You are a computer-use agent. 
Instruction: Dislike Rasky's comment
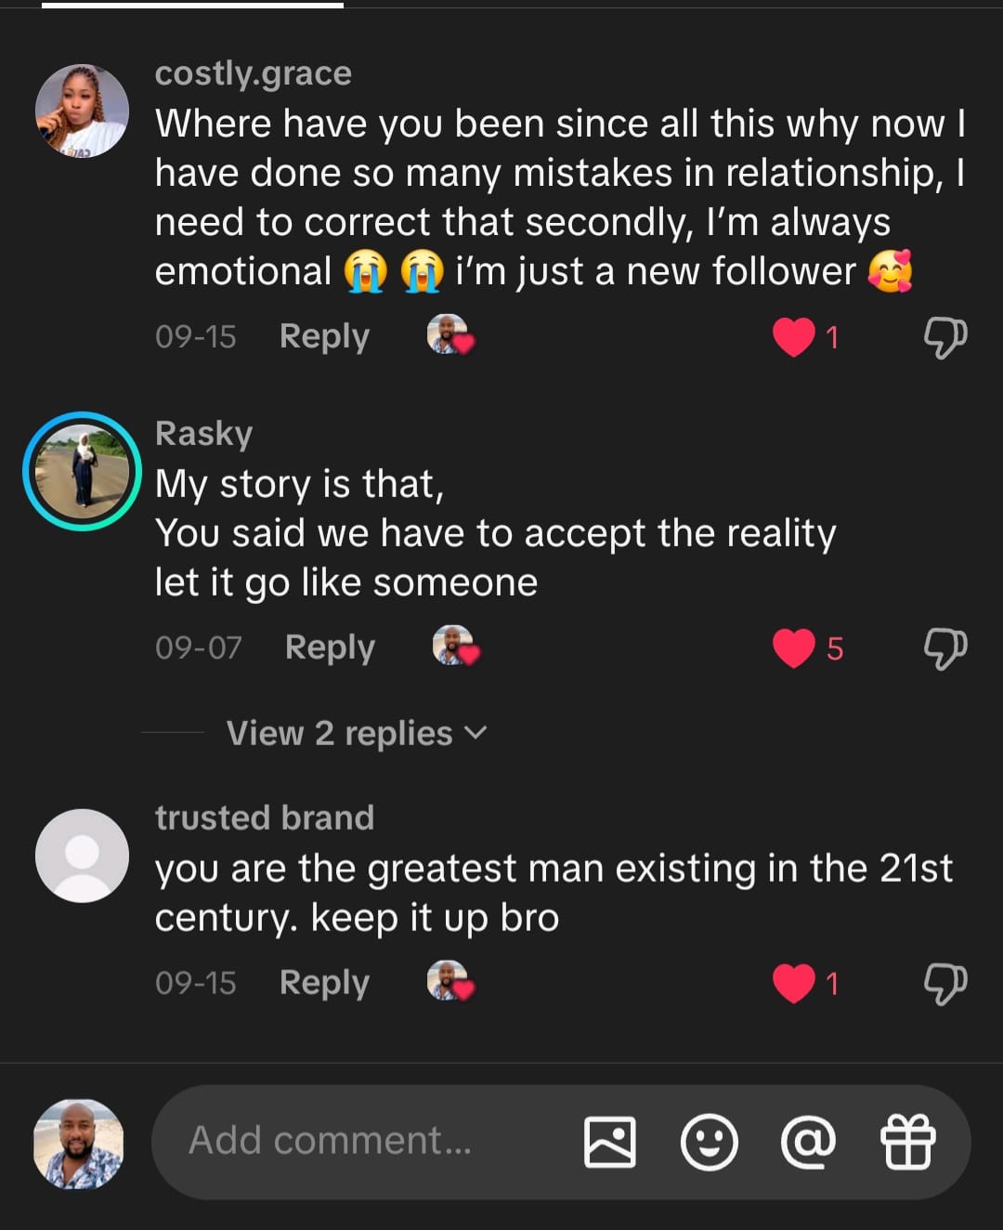[944, 648]
